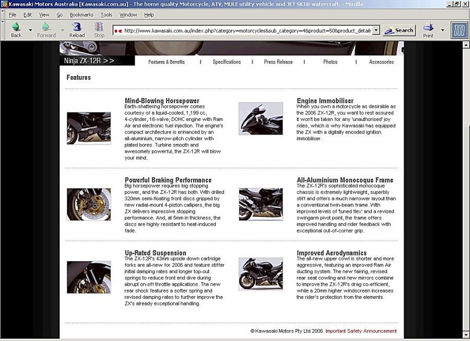Click the Engine Immobiliser cockpit thumbnail
The image size is (470, 341).
(x=261, y=118)
